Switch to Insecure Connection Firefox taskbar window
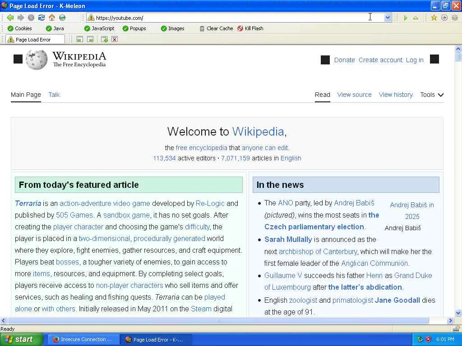Screen dimensions: 462x346 click(x=83, y=340)
